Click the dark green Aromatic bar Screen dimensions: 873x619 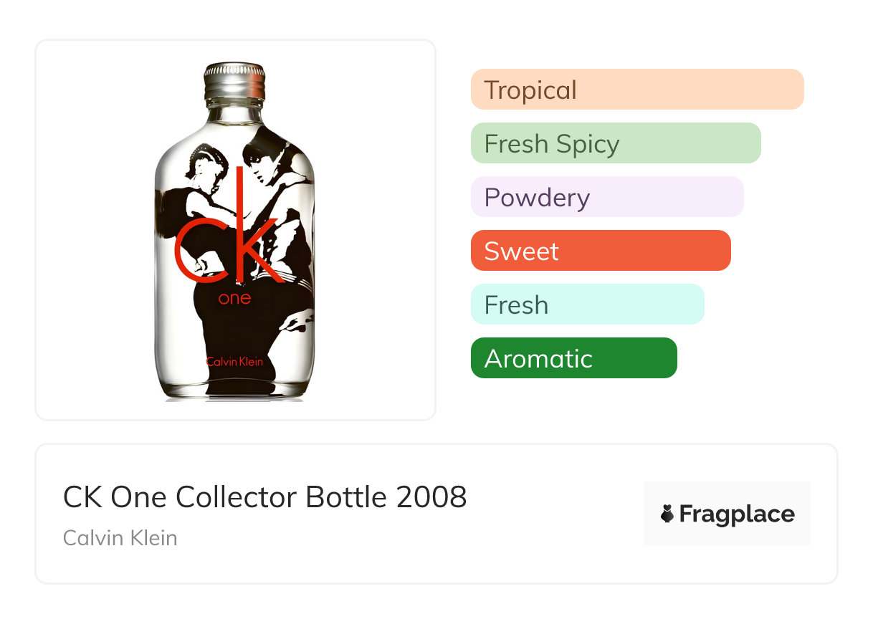(573, 358)
